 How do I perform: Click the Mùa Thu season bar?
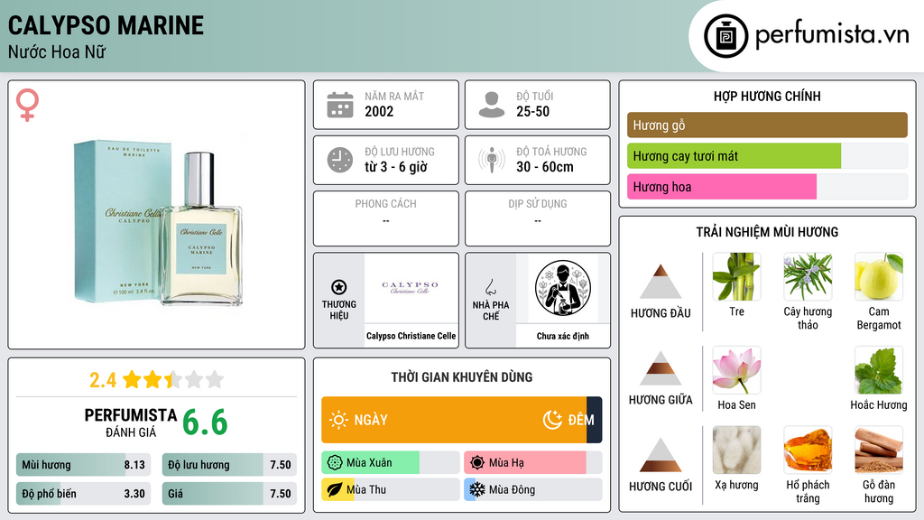click(390, 489)
